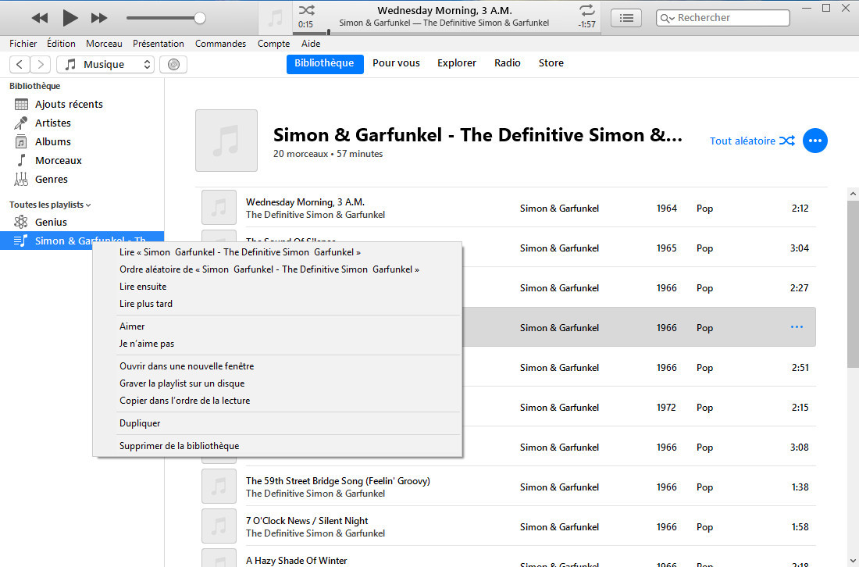Viewport: 859px width, 567px height.
Task: Switch to the Store tab
Action: pyautogui.click(x=551, y=63)
